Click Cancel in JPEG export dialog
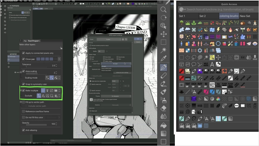Image resolution: width=259 pixels, height=146 pixels. [138, 42]
